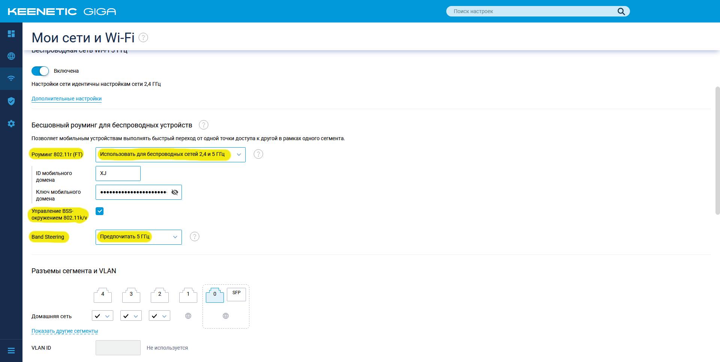Screen dimensions: 720x362
Task: Click the mobile domain ID field
Action: pyautogui.click(x=118, y=174)
